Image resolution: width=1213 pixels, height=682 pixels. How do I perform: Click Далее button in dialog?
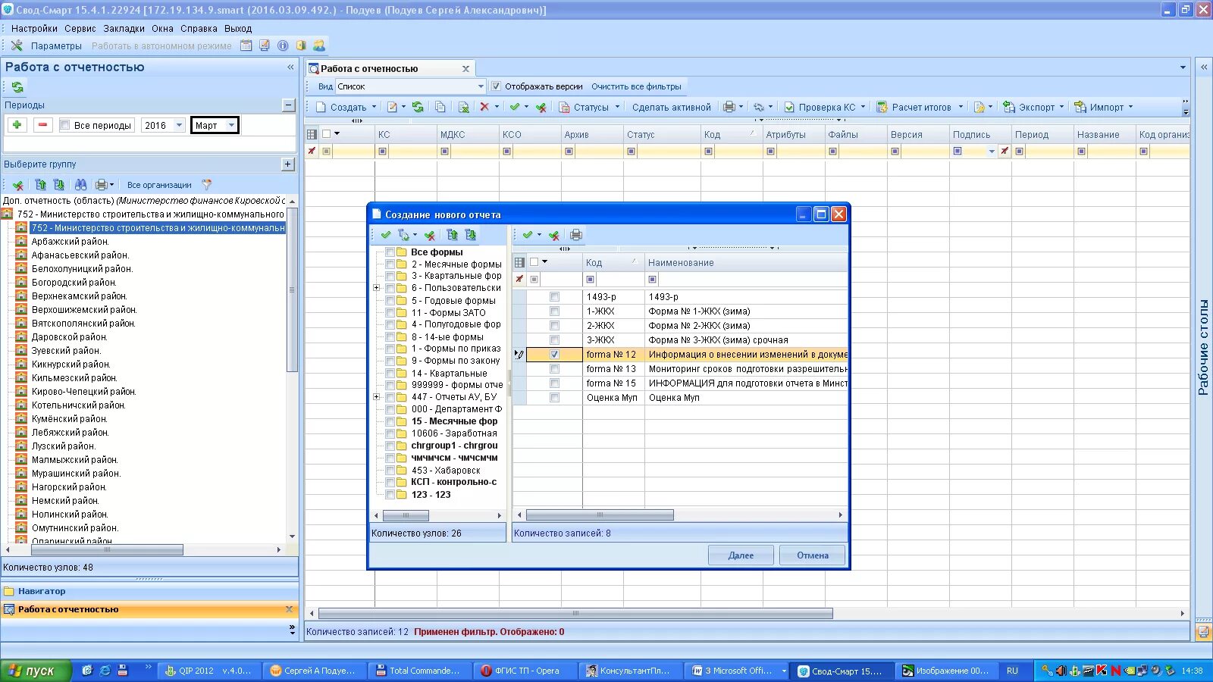tap(741, 555)
